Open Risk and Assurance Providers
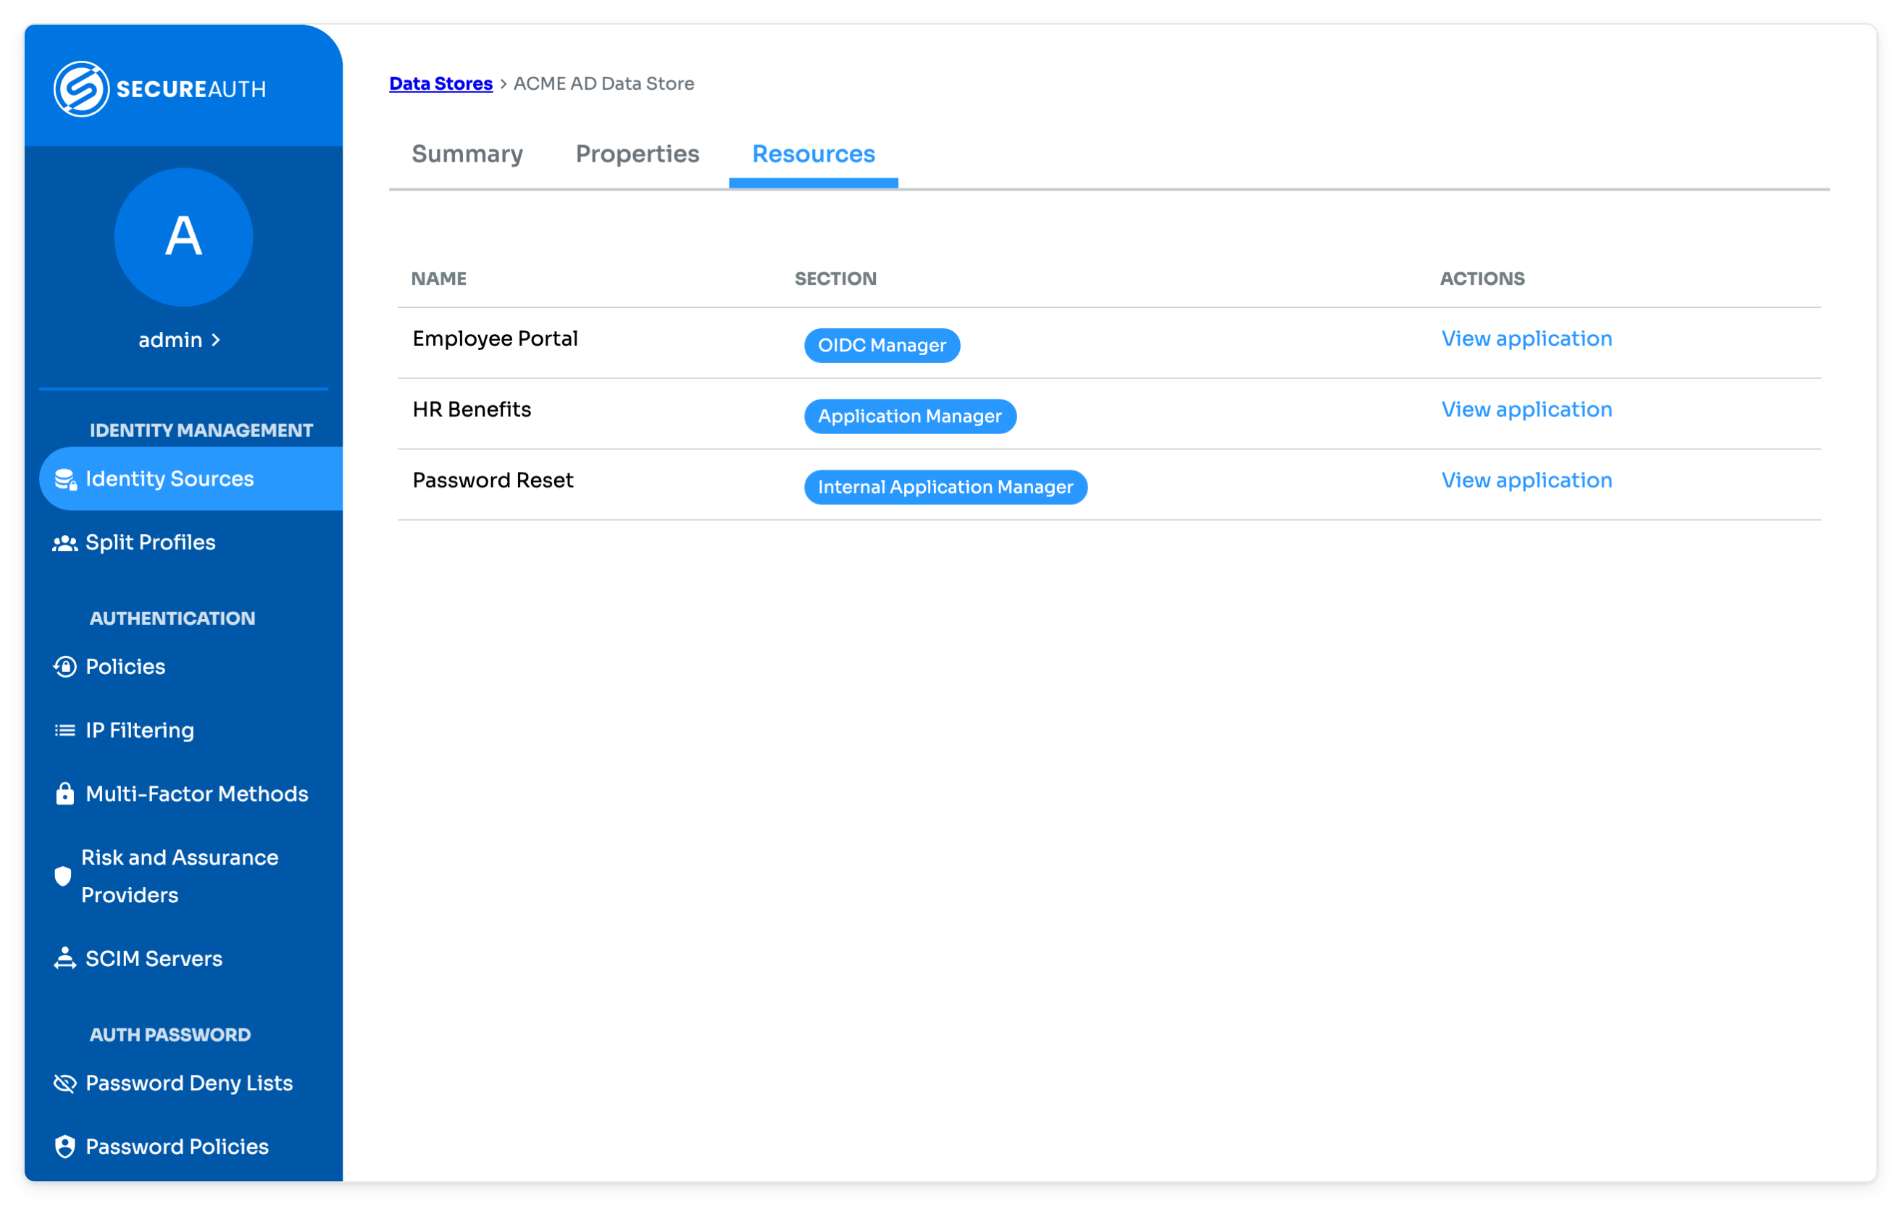1901x1206 pixels. [x=180, y=876]
